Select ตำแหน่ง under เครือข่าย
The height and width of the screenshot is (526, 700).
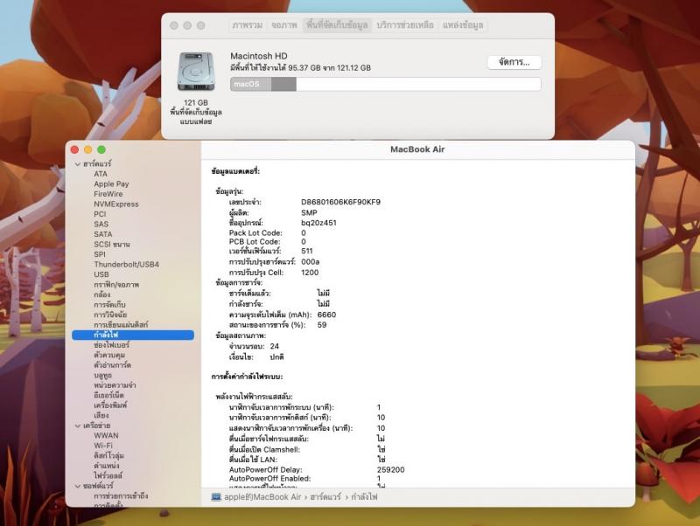106,466
